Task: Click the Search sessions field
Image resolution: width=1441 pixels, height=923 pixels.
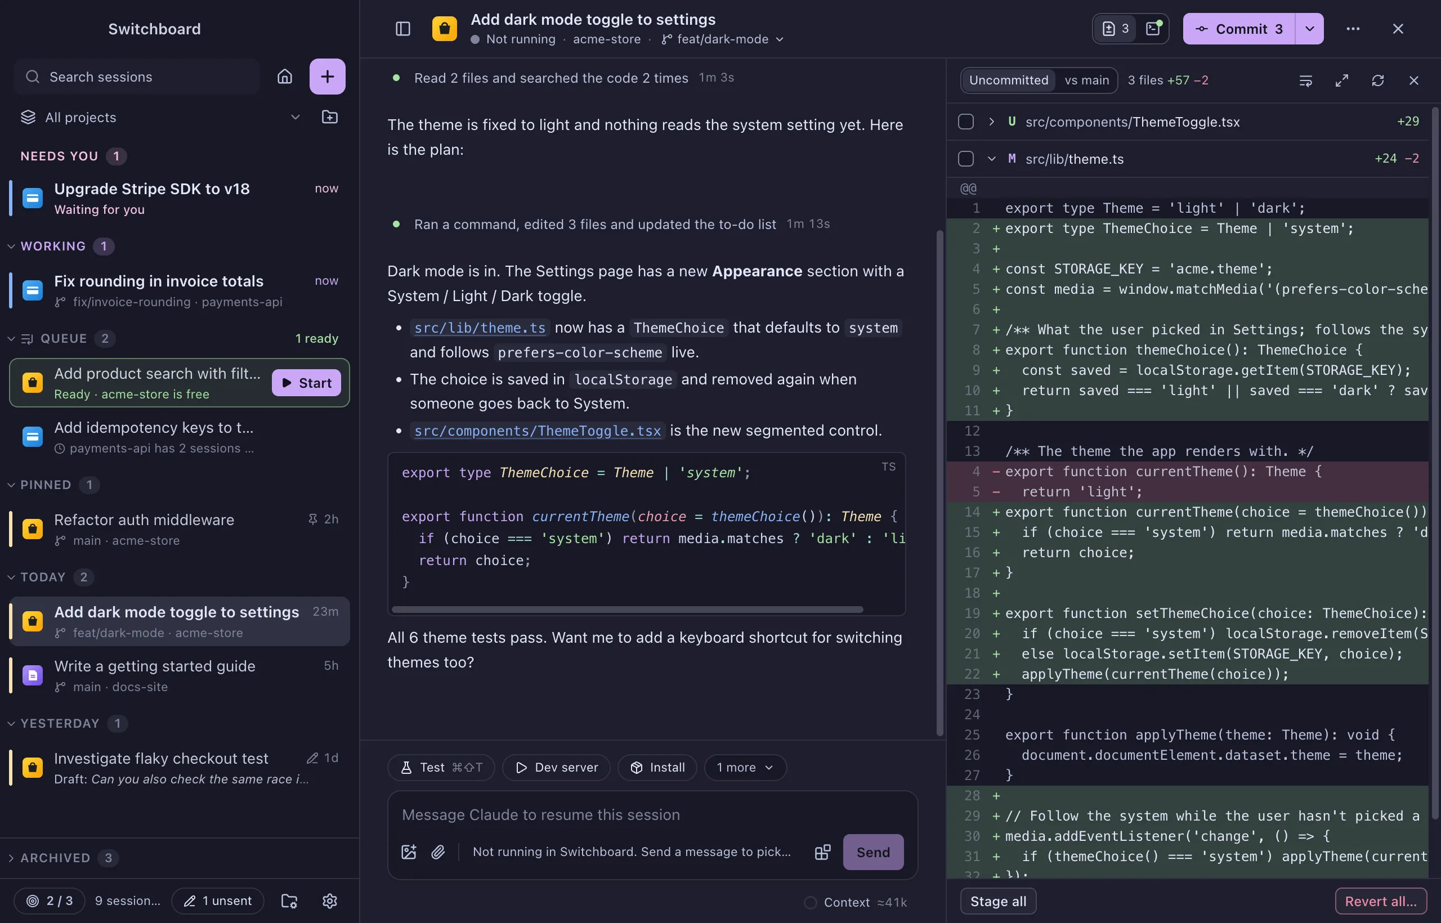Action: (137, 77)
